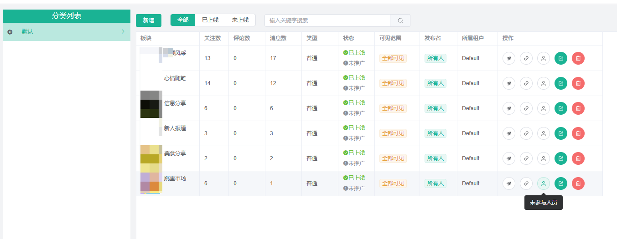Click the 信息分享 board thumbnail
The image size is (617, 239).
[151, 105]
